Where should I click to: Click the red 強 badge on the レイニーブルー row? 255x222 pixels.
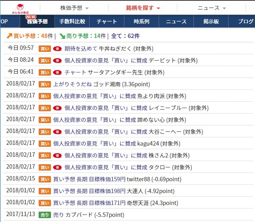[x=57, y=108]
